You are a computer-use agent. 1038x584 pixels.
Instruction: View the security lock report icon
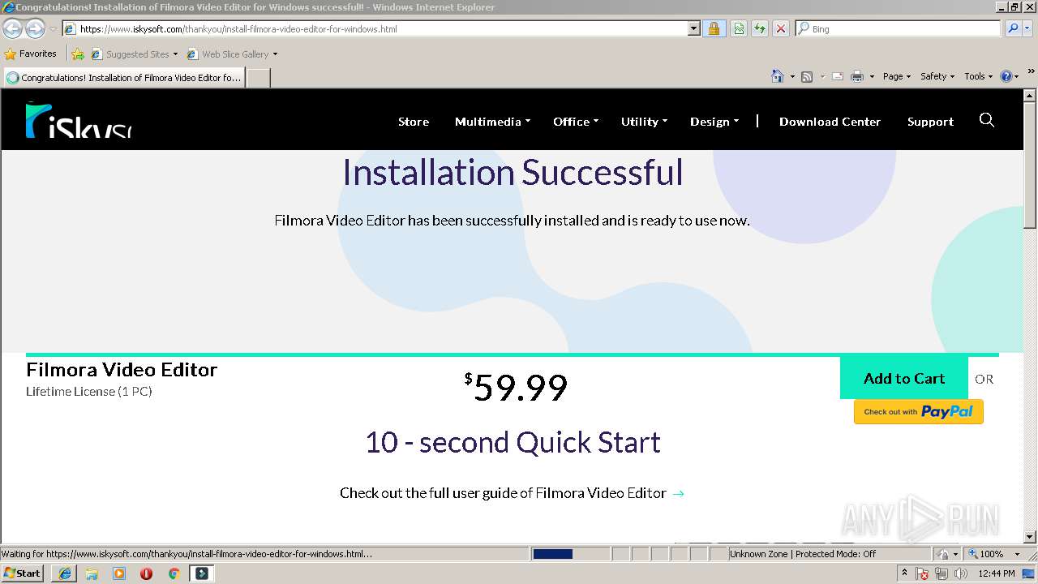click(714, 29)
